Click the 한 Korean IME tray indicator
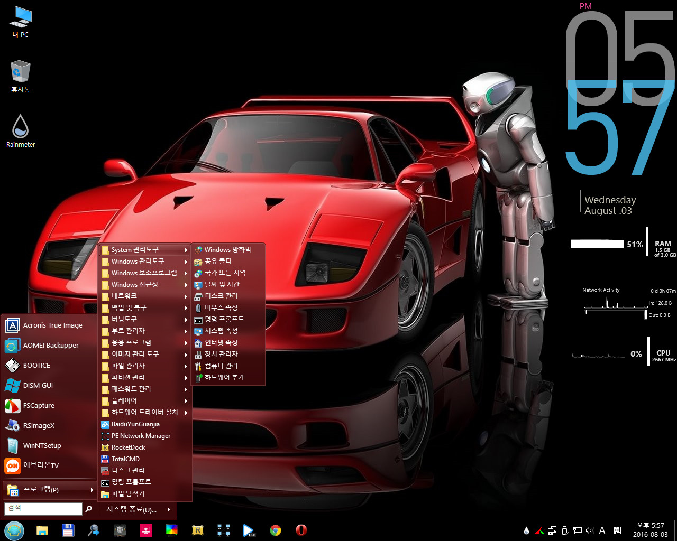Image resolution: width=677 pixels, height=541 pixels. pyautogui.click(x=617, y=530)
